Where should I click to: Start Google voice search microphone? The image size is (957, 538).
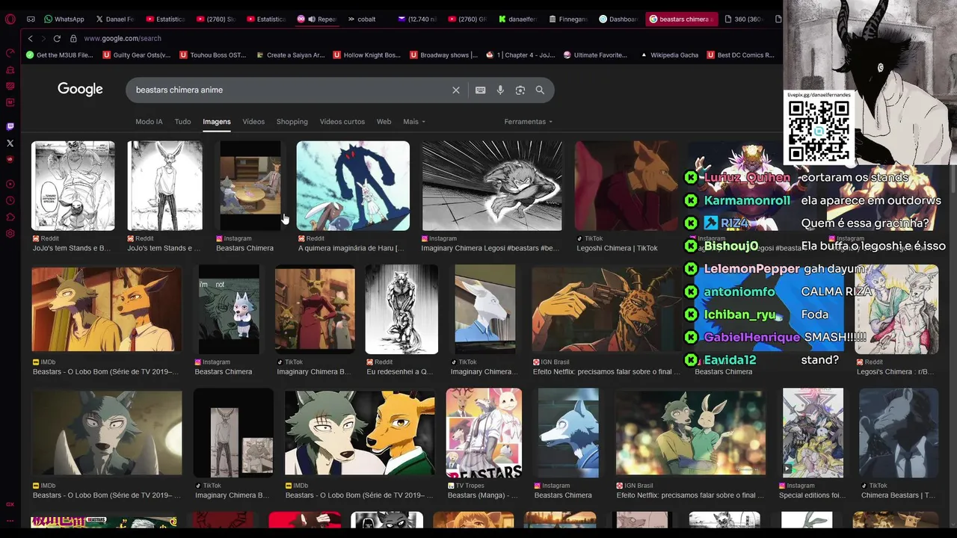pyautogui.click(x=500, y=90)
